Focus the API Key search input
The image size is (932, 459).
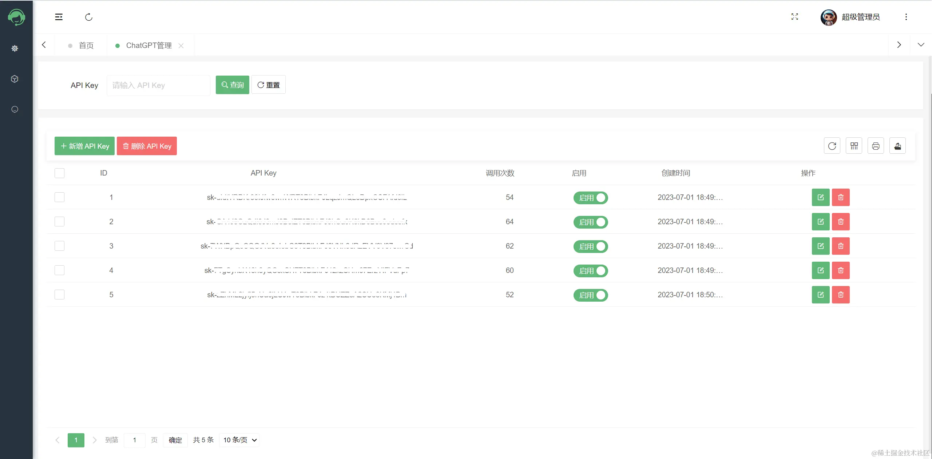pyautogui.click(x=158, y=85)
